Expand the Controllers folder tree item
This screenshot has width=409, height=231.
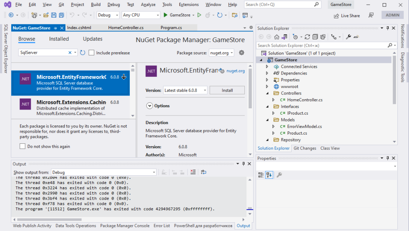(x=267, y=93)
